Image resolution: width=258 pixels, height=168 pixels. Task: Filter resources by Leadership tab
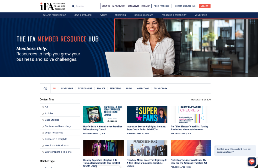point(67,89)
